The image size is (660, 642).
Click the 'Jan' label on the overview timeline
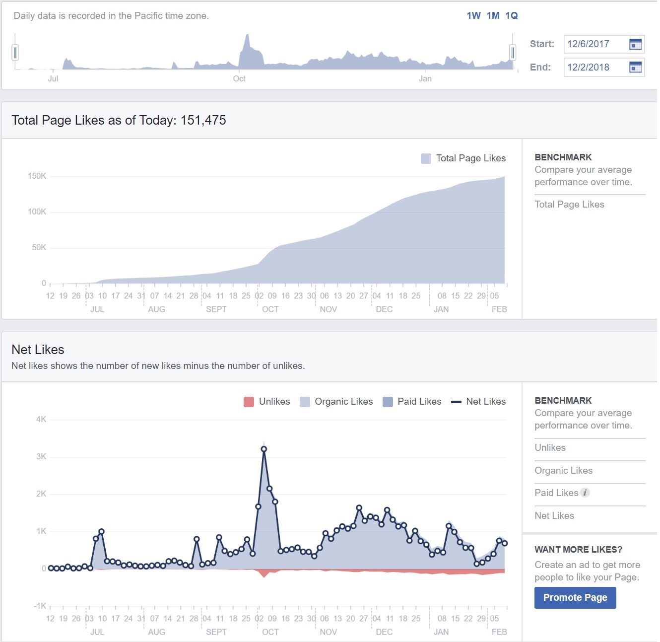point(425,78)
